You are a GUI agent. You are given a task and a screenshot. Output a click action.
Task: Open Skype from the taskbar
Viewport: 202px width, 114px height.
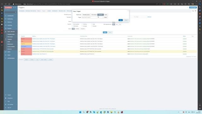[x=94, y=112]
